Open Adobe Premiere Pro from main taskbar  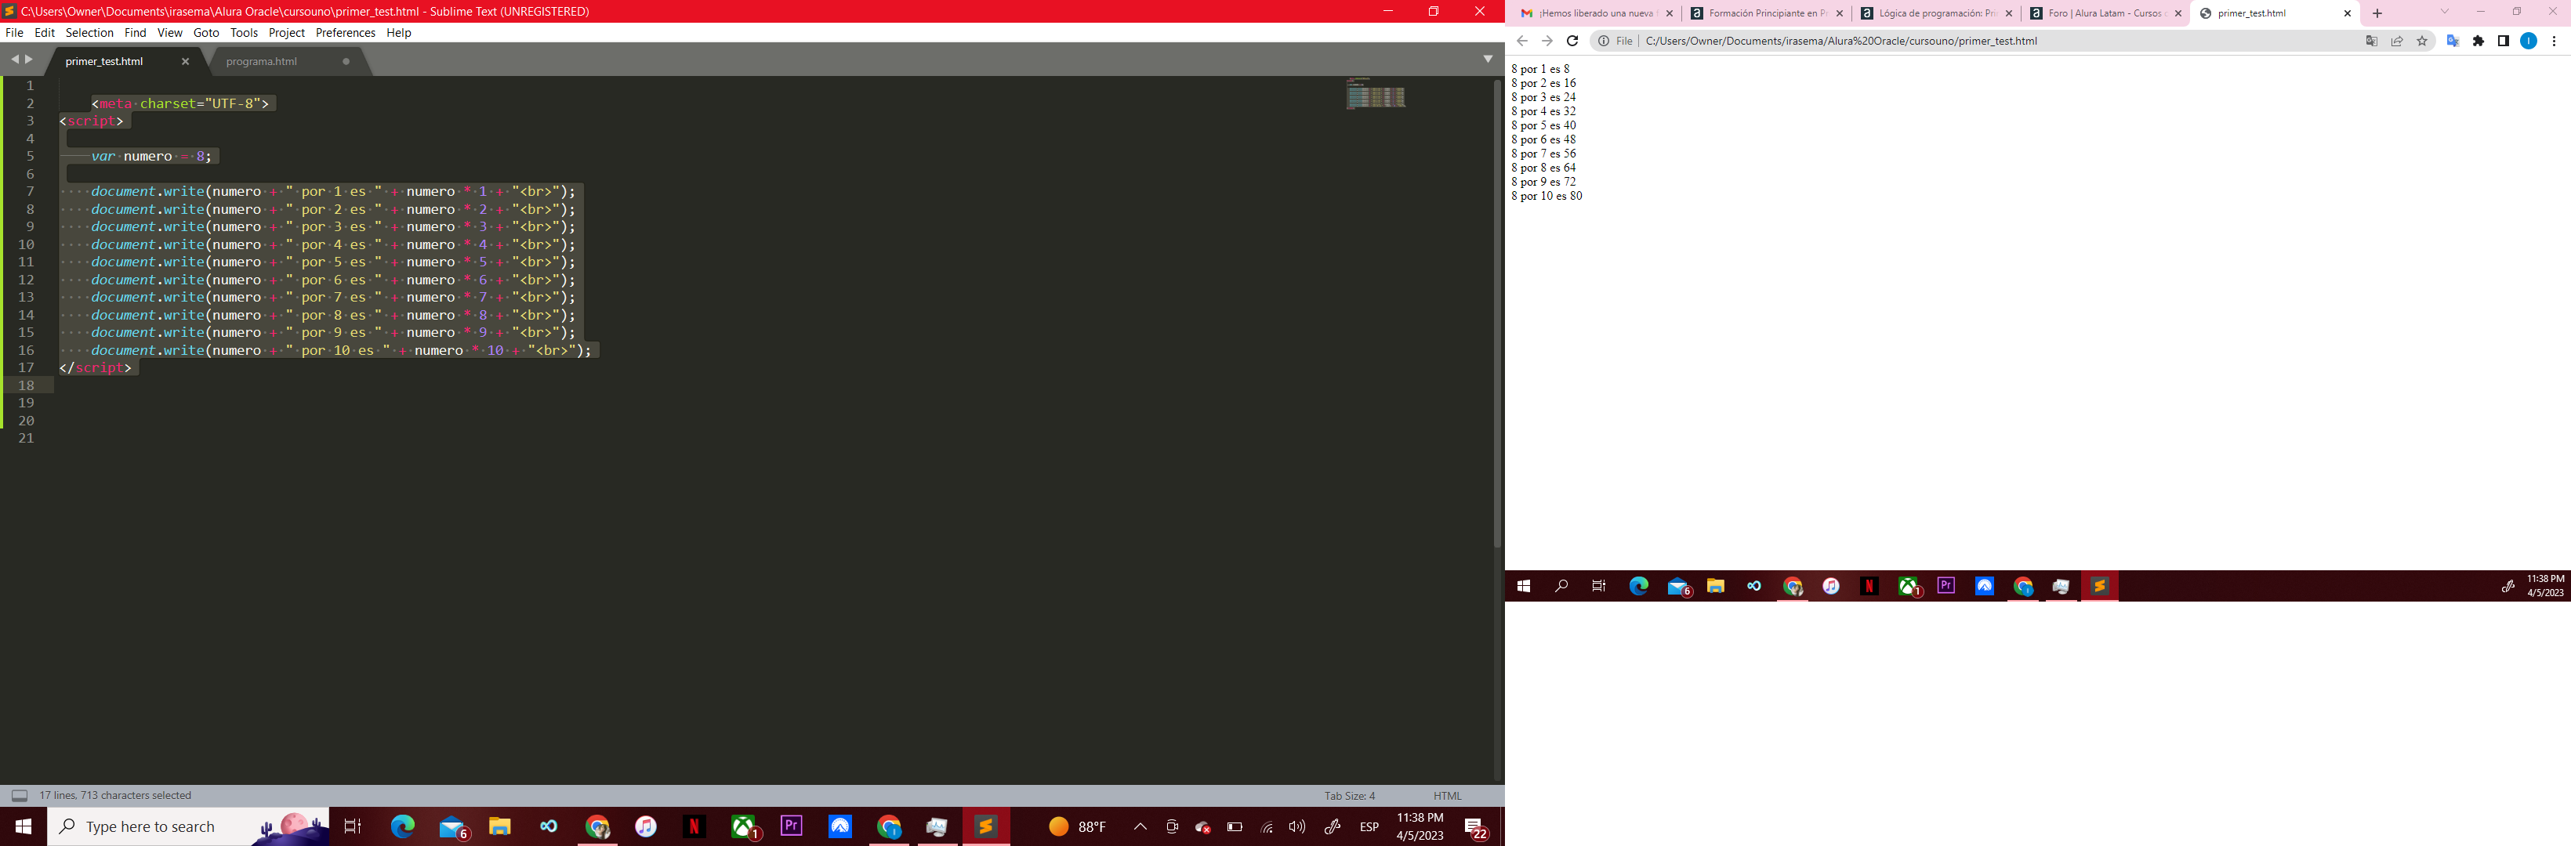coord(792,826)
